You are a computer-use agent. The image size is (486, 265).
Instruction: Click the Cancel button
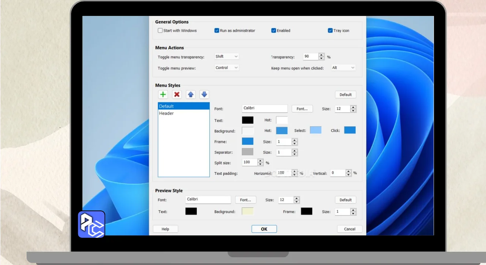point(349,229)
